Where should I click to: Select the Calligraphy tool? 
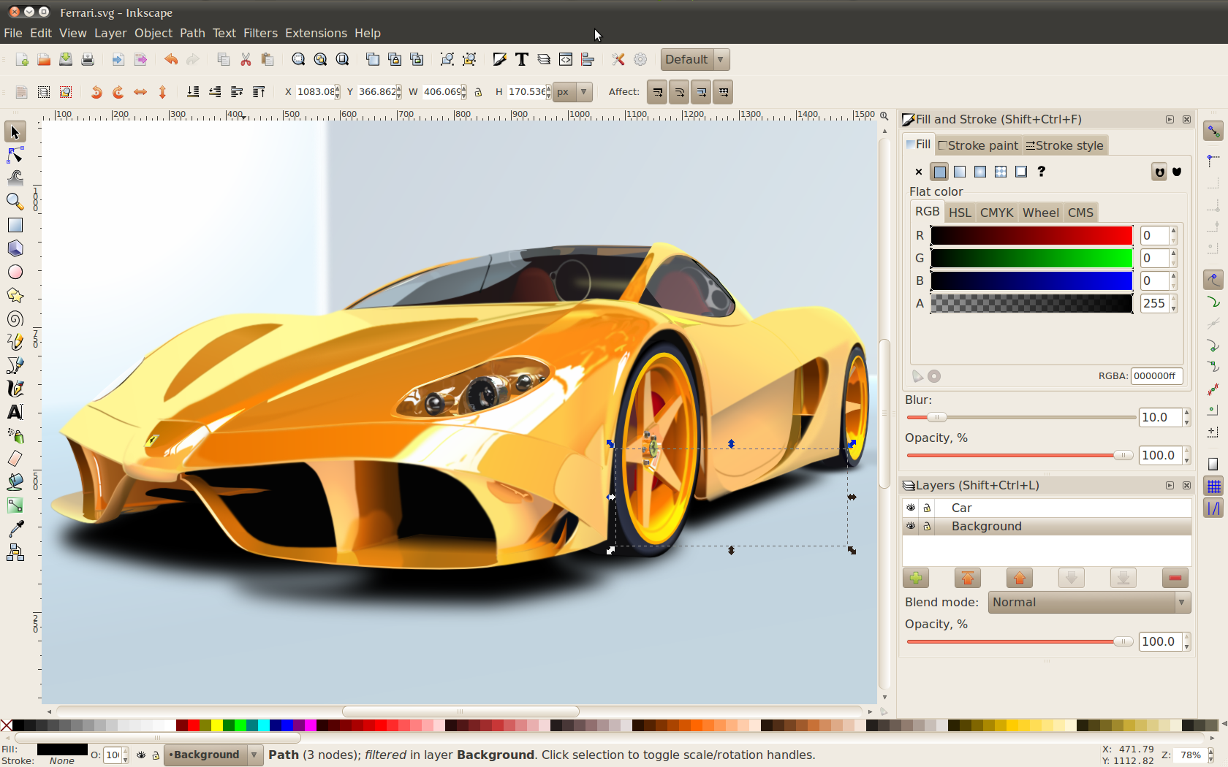[x=15, y=389]
